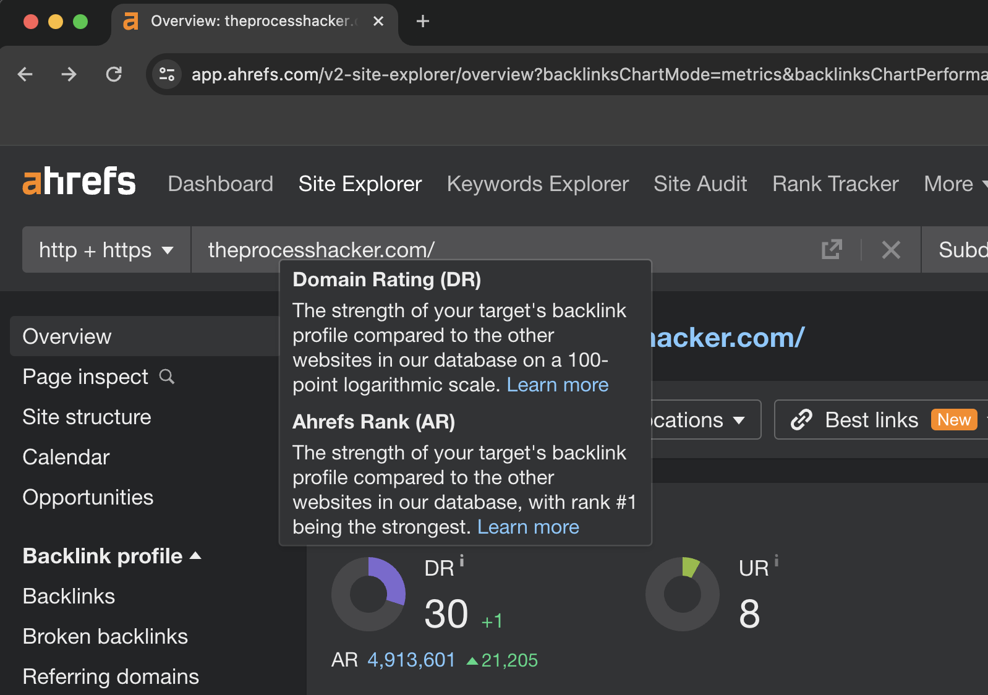Open Backlinks report
Image resolution: width=988 pixels, height=695 pixels.
coord(69,596)
